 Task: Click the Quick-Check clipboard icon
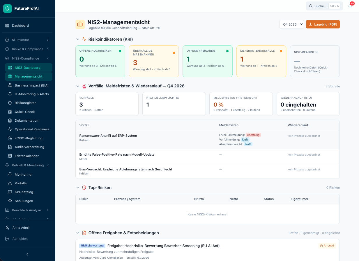click(10, 112)
